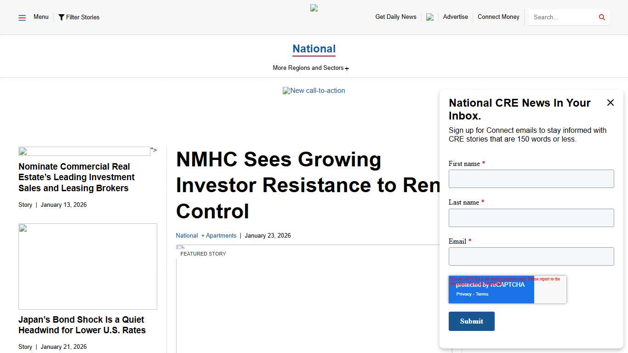Click the Featured Story thumbnail icon
This screenshot has width=628, height=353.
[180, 247]
